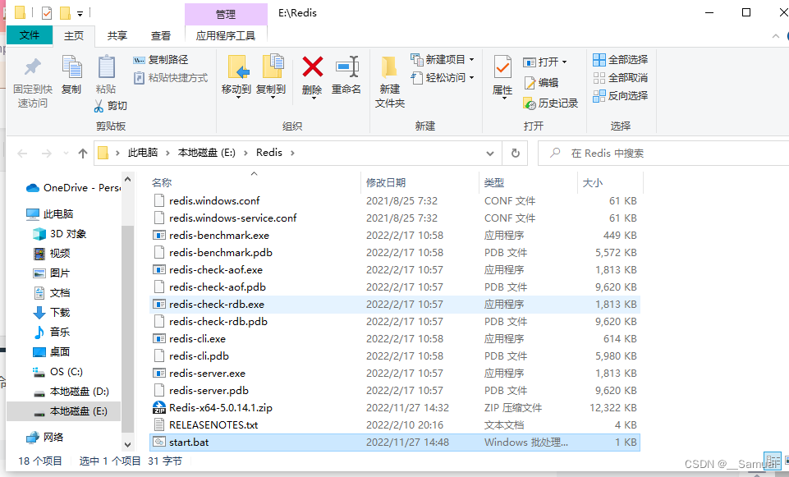789x477 pixels.
Task: Open New item (新建项目) dropdown
Action: [x=443, y=60]
